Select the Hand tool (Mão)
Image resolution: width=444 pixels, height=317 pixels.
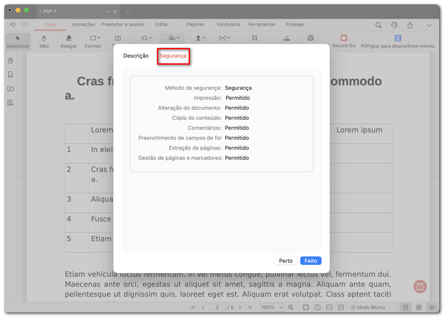point(44,41)
